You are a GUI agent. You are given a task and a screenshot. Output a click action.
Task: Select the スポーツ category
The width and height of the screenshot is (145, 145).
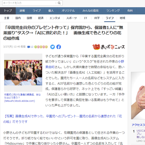coord(71,18)
